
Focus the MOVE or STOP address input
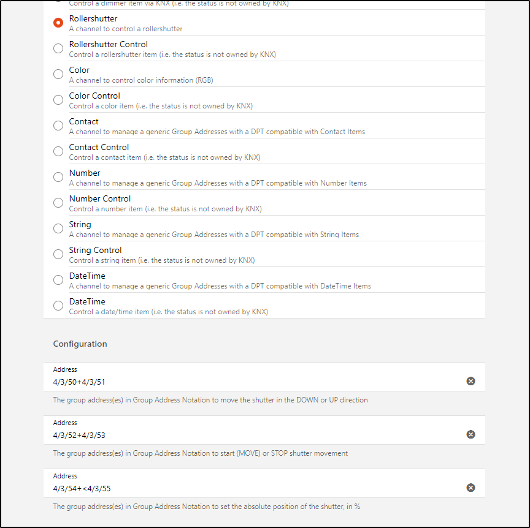245,435
